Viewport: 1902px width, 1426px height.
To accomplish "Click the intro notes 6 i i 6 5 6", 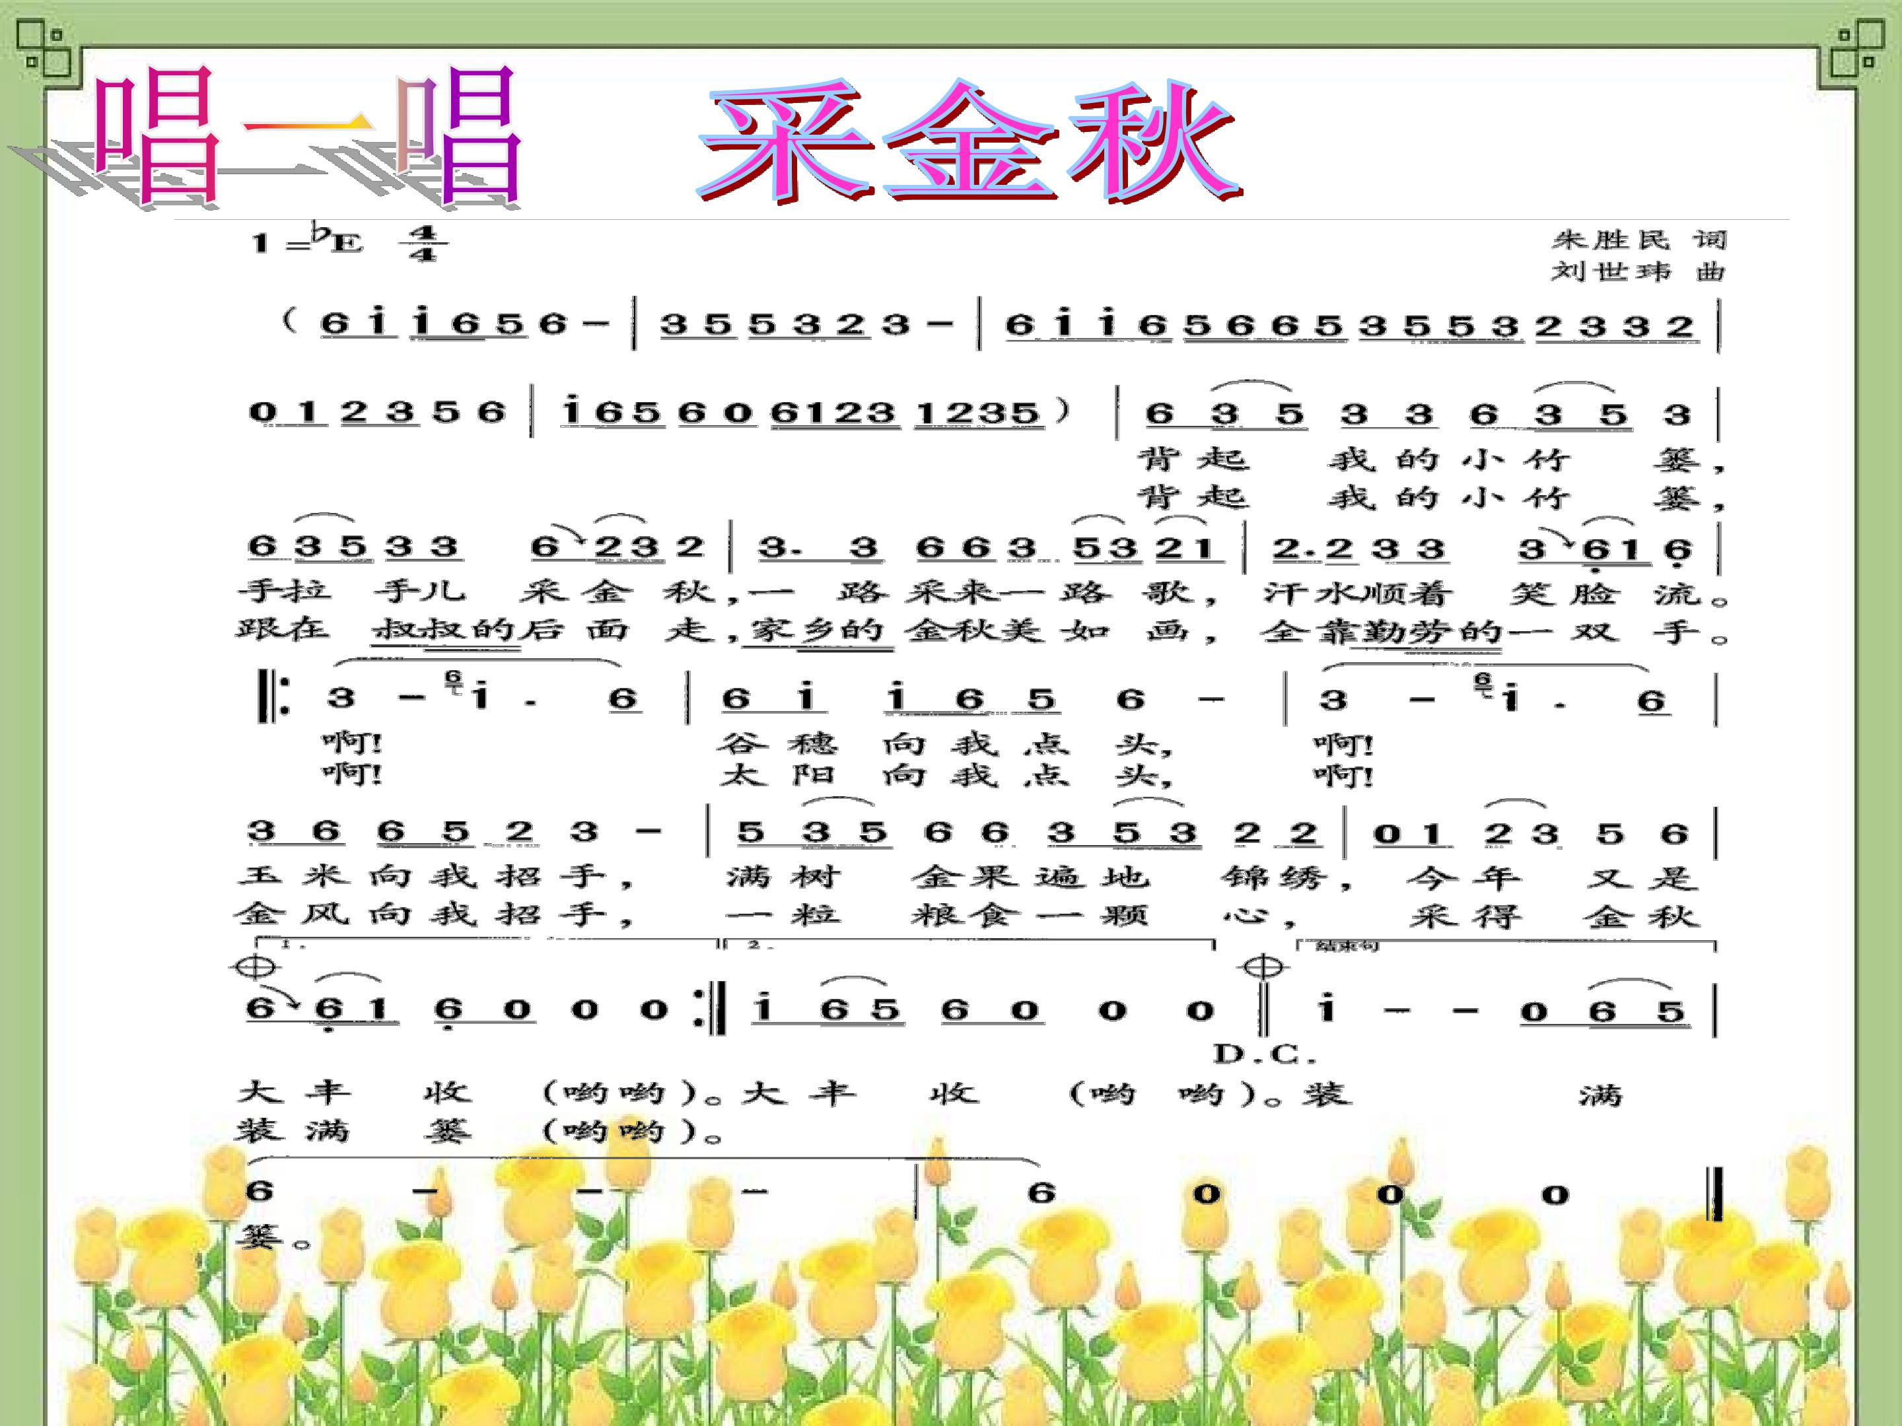I will point(443,323).
